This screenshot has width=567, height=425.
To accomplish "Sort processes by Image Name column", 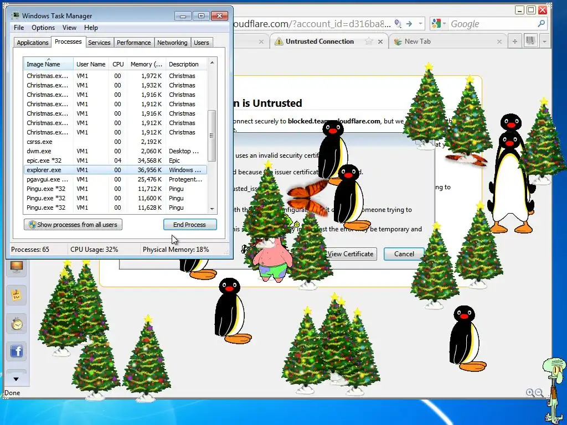I will click(x=49, y=64).
